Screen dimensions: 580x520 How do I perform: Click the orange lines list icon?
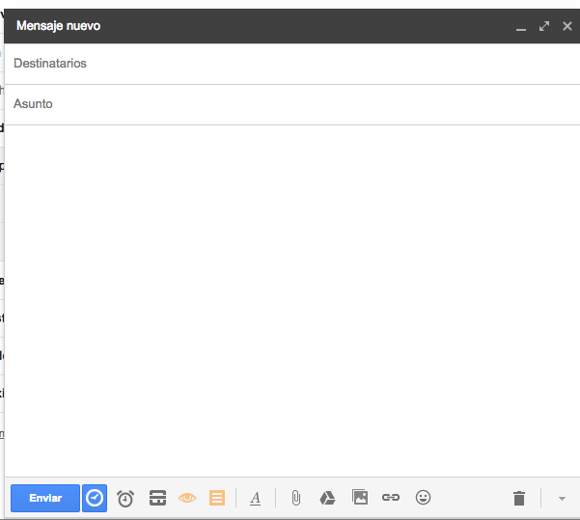pyautogui.click(x=217, y=498)
